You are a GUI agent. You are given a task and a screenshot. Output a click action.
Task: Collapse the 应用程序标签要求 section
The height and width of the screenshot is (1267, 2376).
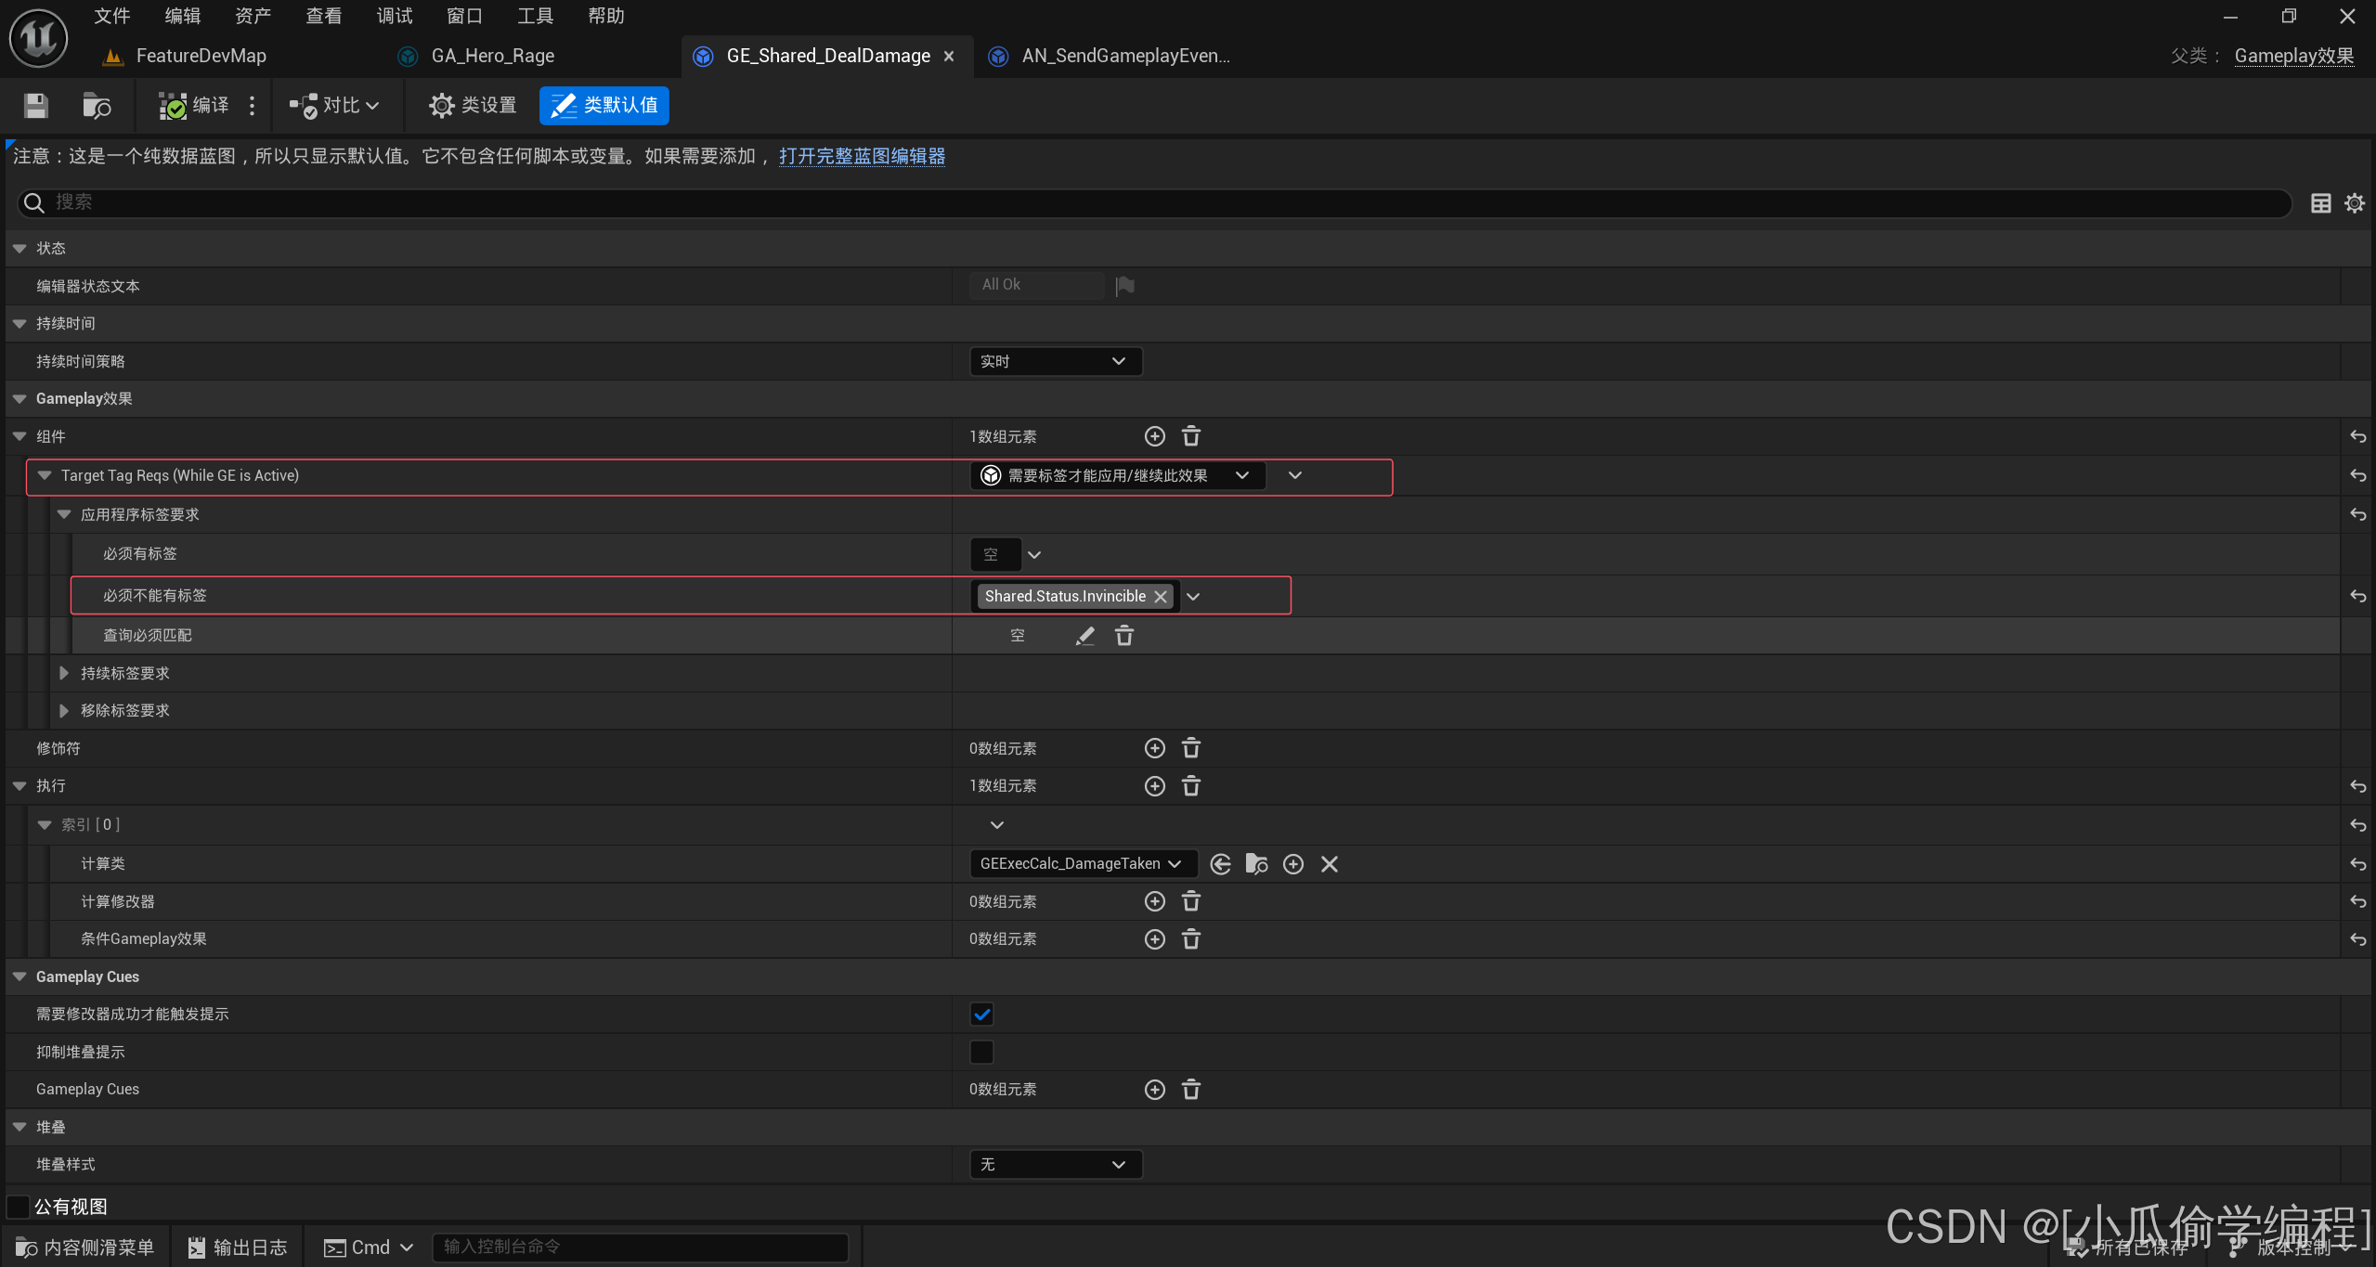pyautogui.click(x=63, y=514)
